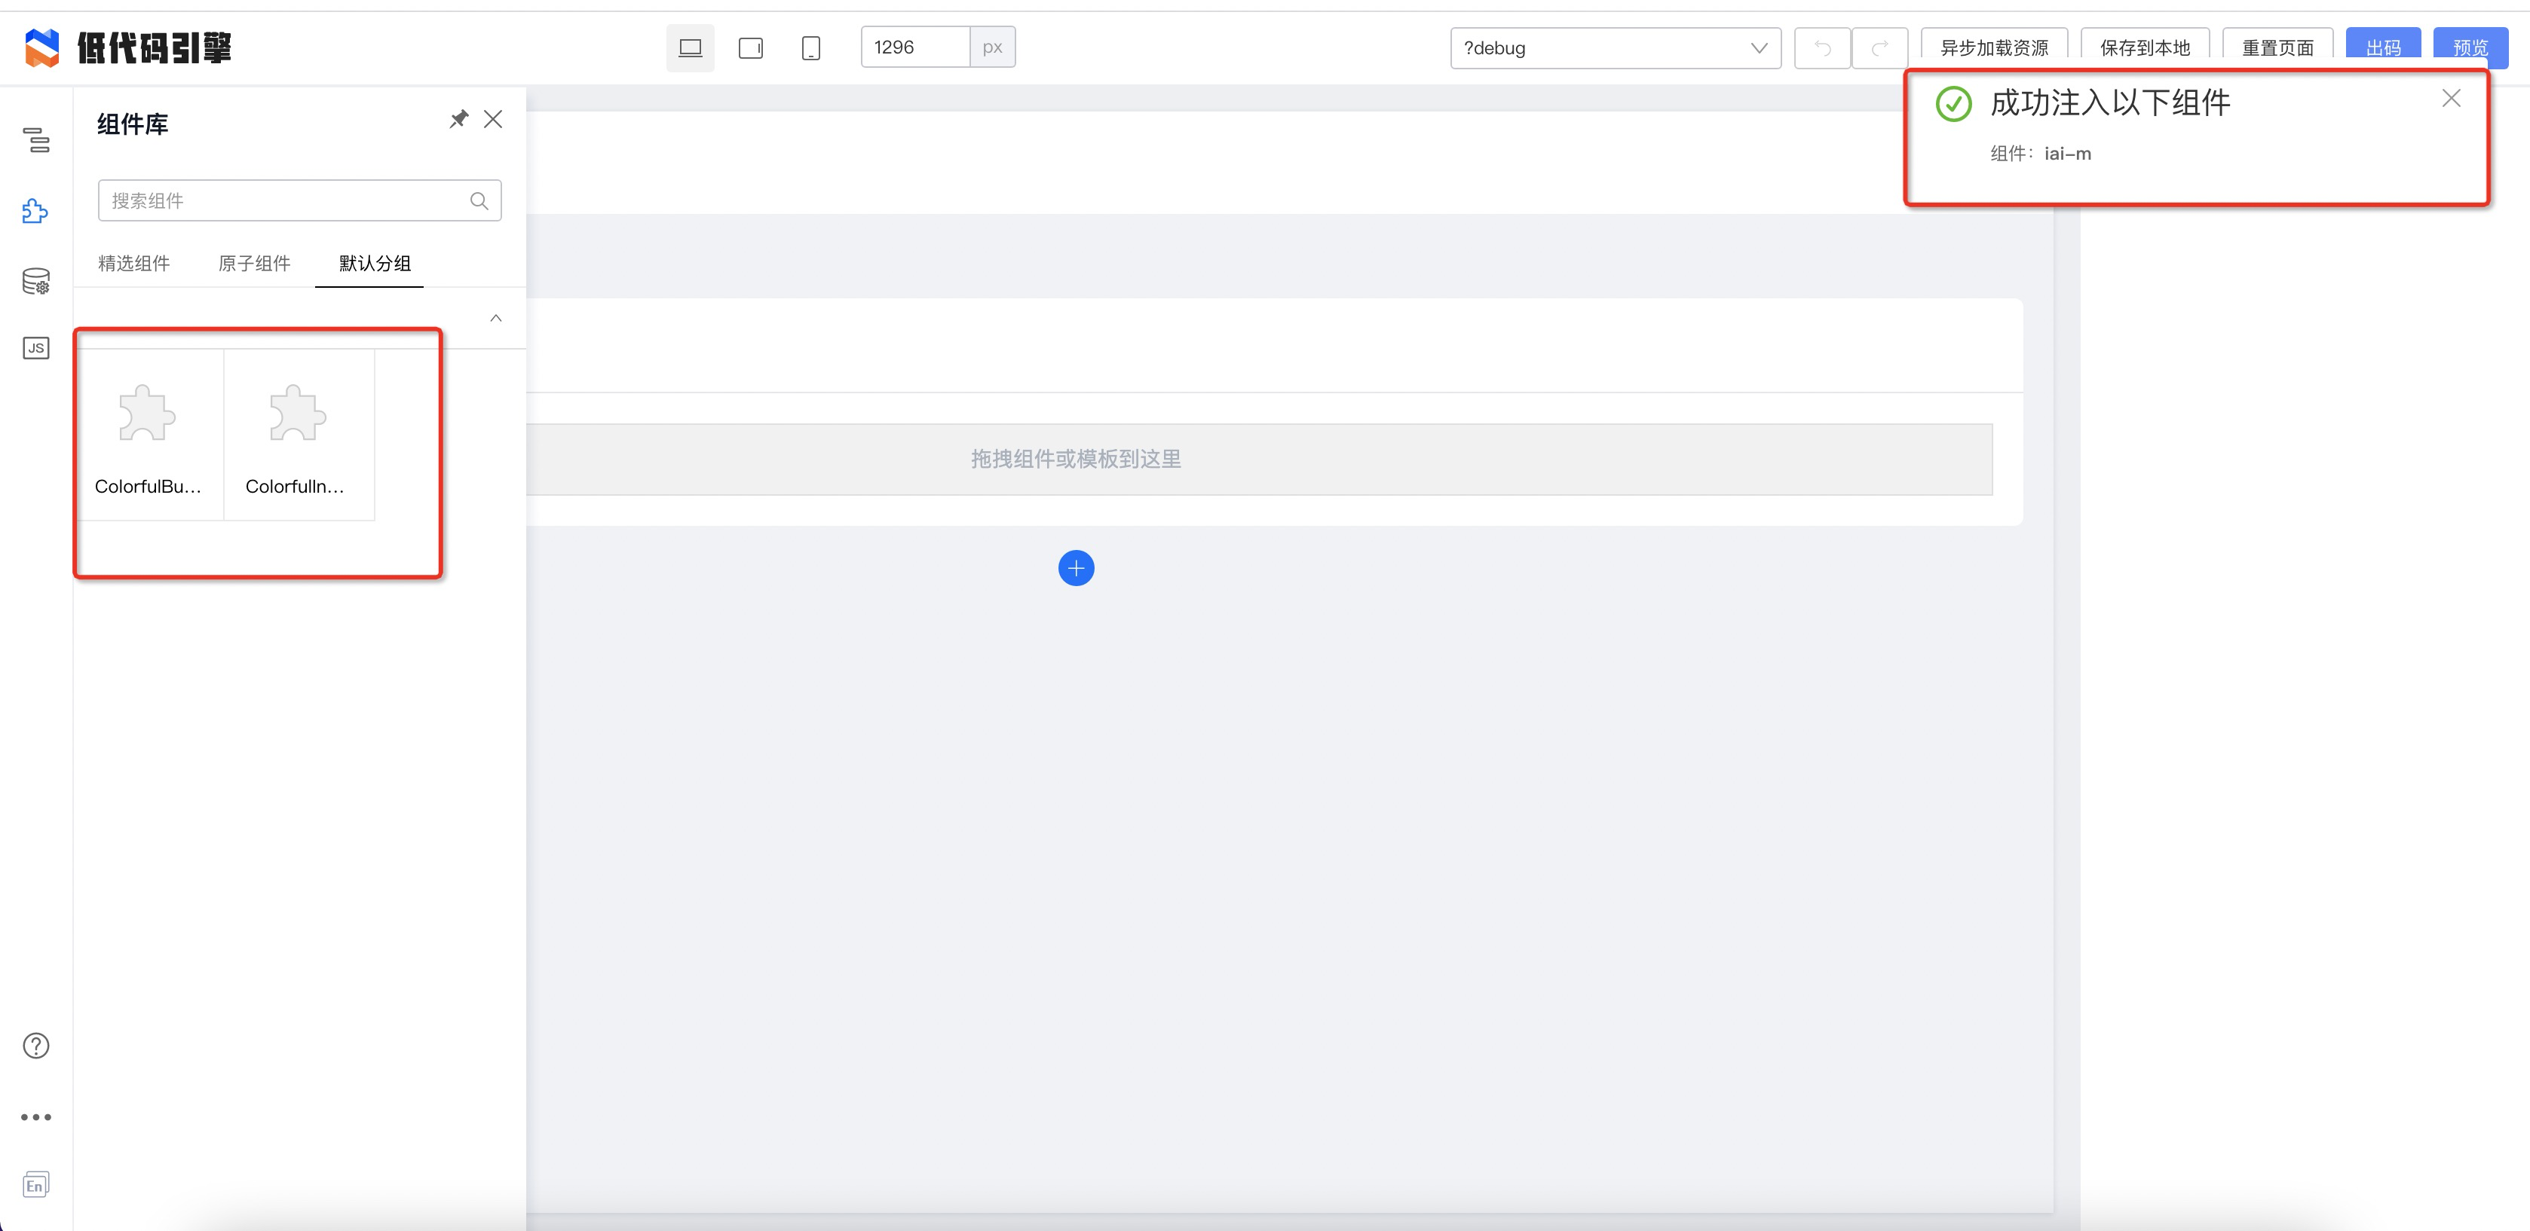Select the component library puzzle icon
This screenshot has height=1231, width=2530.
pyautogui.click(x=36, y=210)
